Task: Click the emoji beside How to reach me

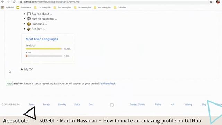Action: click(x=29, y=19)
